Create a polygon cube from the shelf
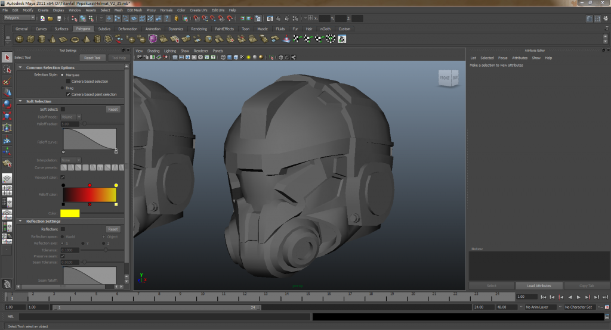This screenshot has width=611, height=330. (x=30, y=39)
